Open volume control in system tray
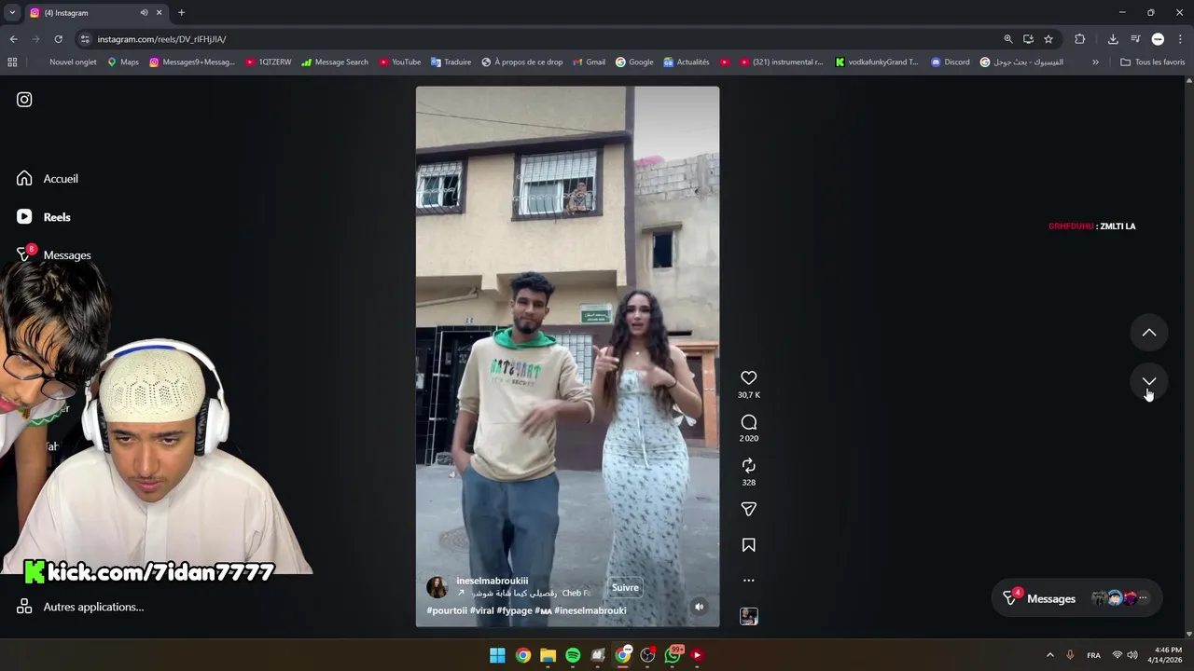 (x=1132, y=655)
